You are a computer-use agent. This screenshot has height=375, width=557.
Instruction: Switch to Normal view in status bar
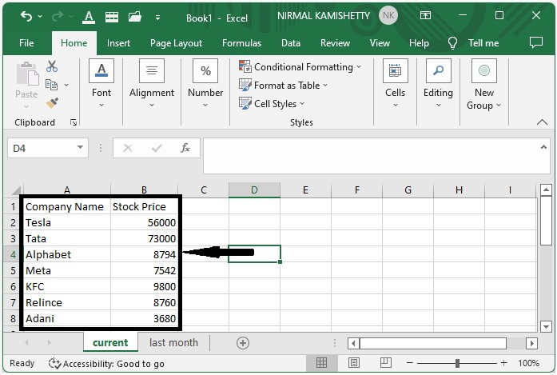pyautogui.click(x=322, y=363)
